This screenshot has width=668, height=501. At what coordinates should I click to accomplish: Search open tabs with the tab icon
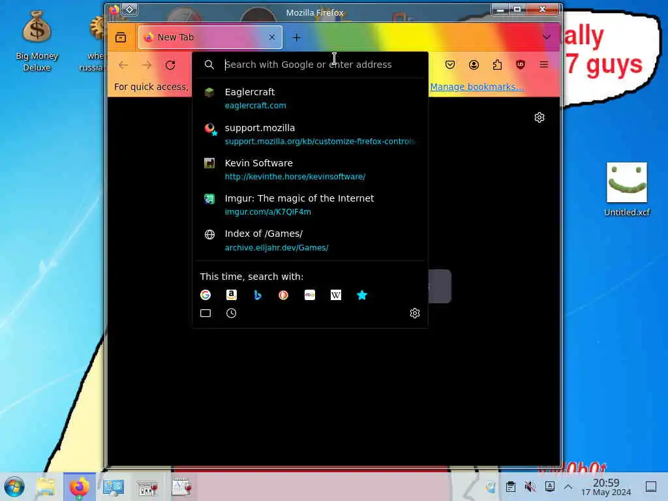point(205,313)
